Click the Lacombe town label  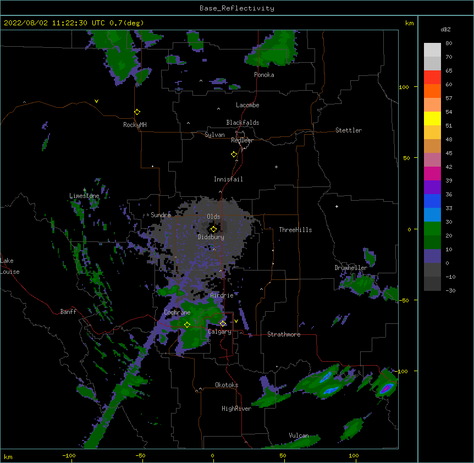click(x=247, y=105)
